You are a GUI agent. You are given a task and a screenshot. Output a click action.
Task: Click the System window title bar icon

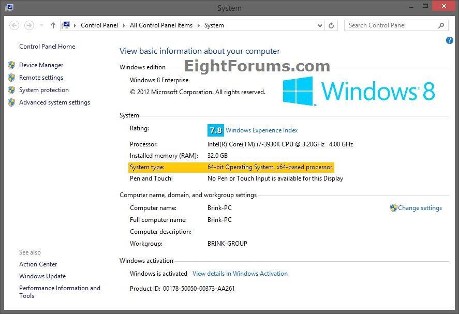(x=9, y=8)
